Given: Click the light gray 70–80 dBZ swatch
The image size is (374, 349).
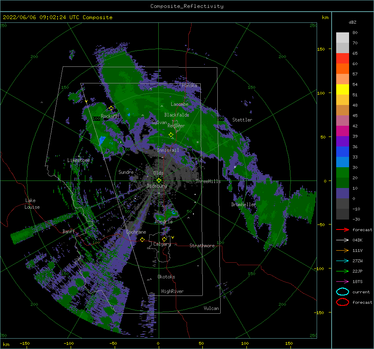Looking at the screenshot, I should [x=342, y=38].
